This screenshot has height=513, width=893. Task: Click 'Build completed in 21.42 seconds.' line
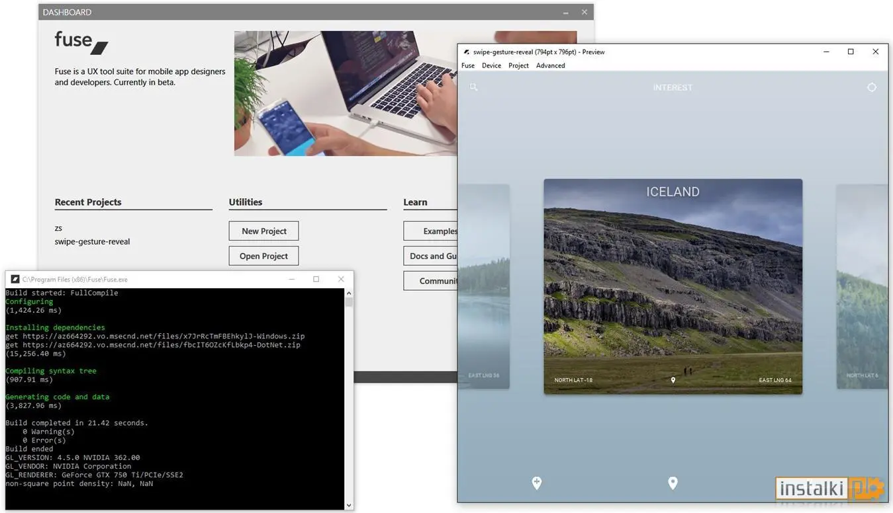(x=77, y=423)
